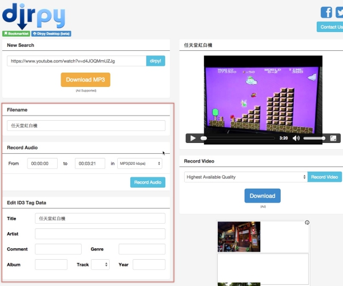Click the video volume slider
The height and width of the screenshot is (286, 343).
click(x=314, y=138)
